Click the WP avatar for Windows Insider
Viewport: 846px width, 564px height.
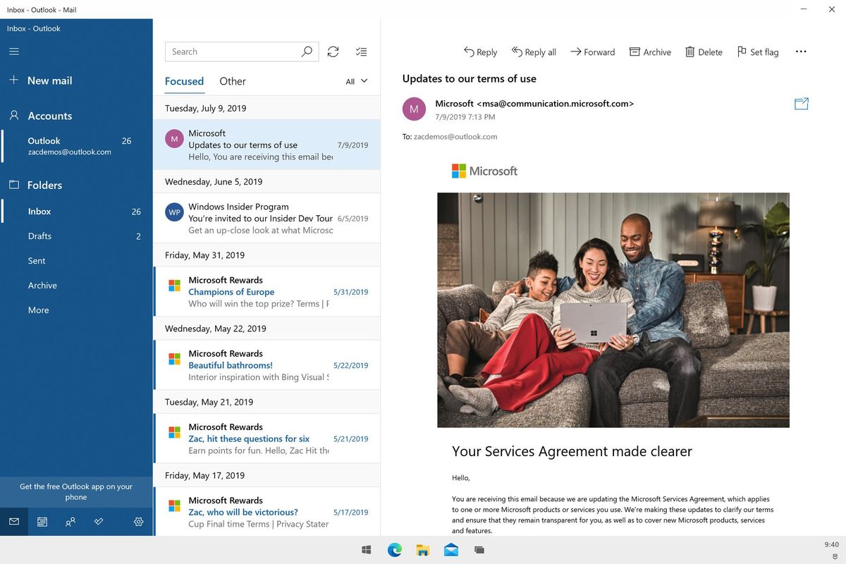point(174,211)
